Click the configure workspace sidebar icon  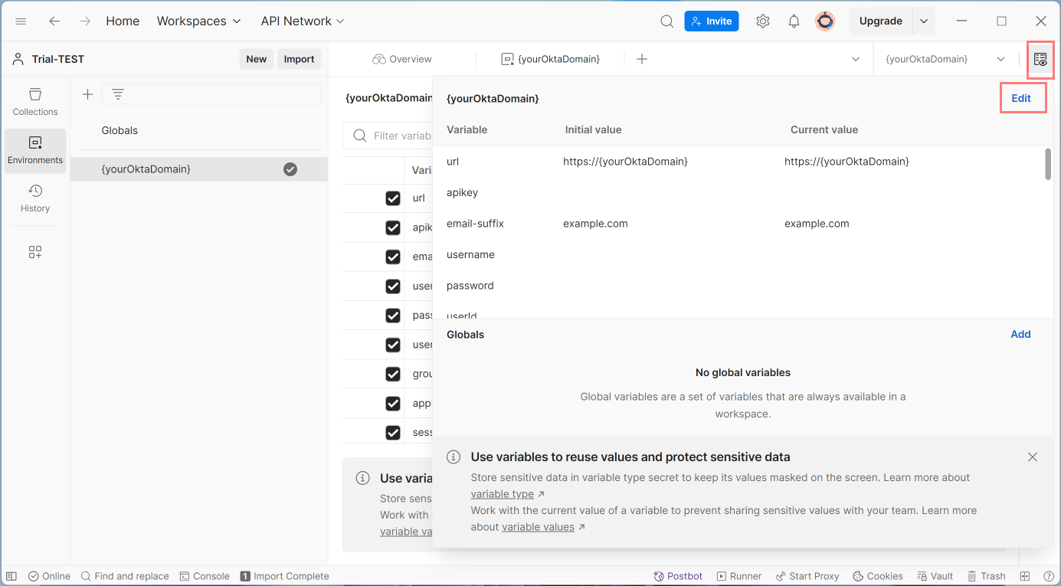point(35,252)
